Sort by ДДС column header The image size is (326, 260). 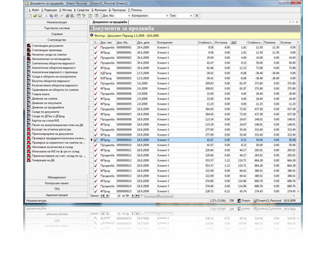[x=238, y=43]
